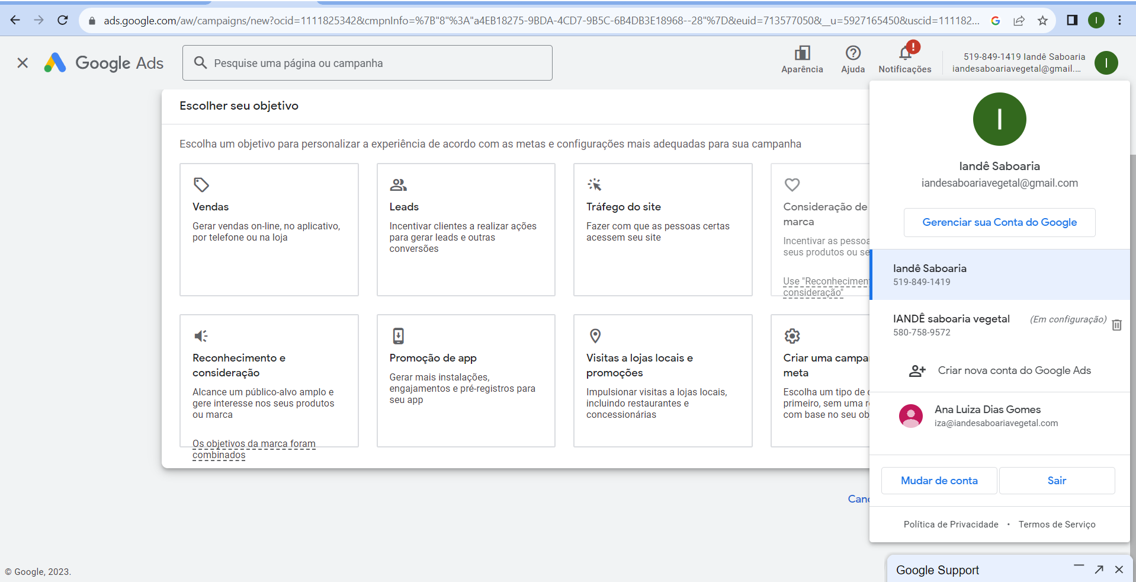Click Ana Luiza Dias Gomes avatar
The image size is (1136, 582).
click(911, 416)
